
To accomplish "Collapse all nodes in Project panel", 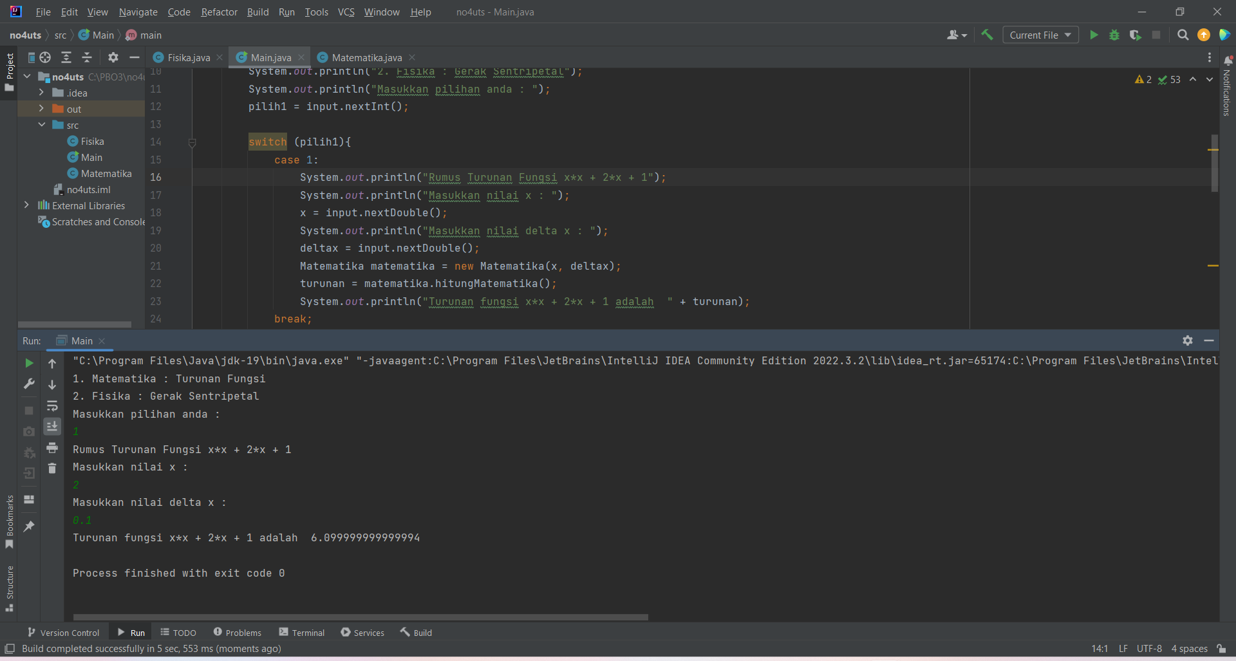I will point(86,57).
